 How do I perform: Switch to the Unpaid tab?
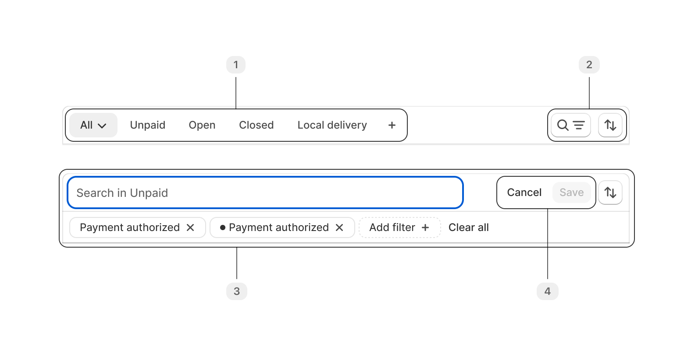point(148,125)
